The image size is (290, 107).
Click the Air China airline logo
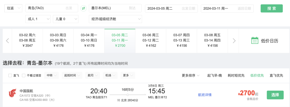click(12, 93)
